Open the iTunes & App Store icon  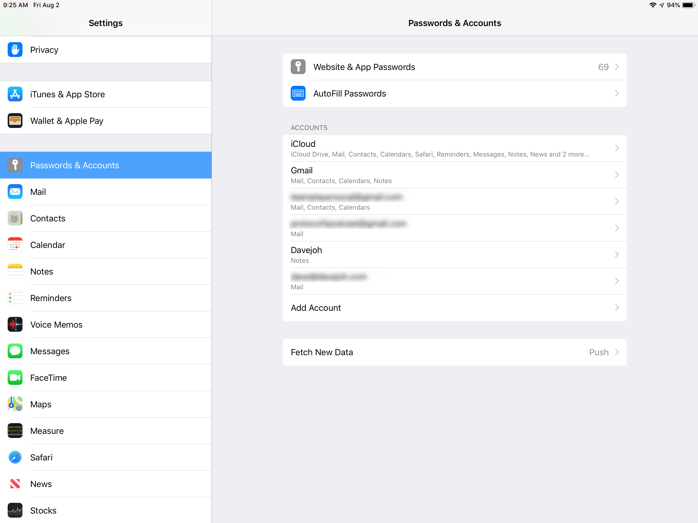tap(15, 94)
